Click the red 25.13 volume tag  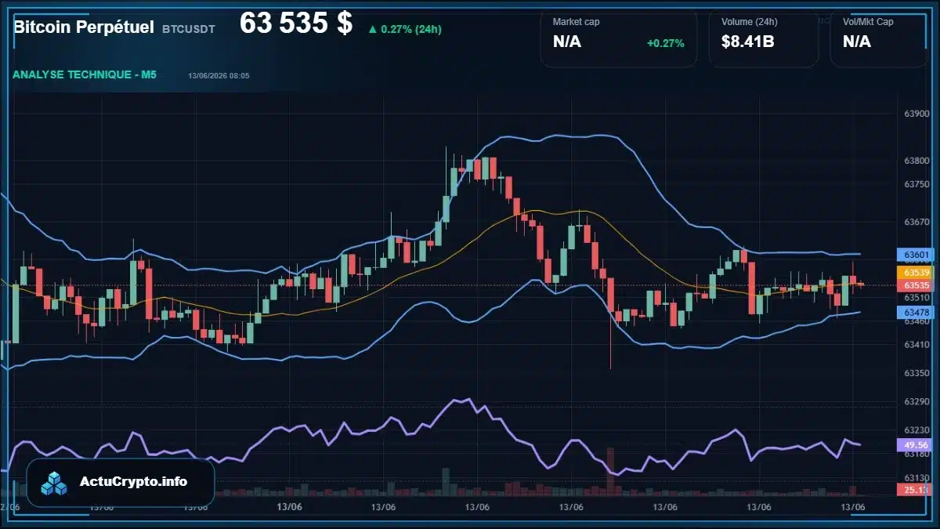916,490
